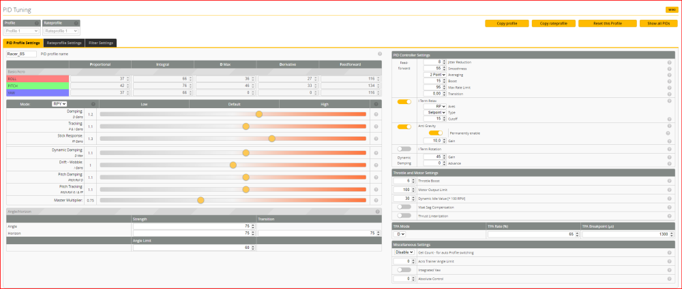Viewport: 682px width, 289px height.
Task: Open the Filter Settings tab
Action: tap(101, 43)
